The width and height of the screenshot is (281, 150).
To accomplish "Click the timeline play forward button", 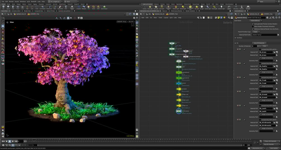I will click(x=13, y=141).
